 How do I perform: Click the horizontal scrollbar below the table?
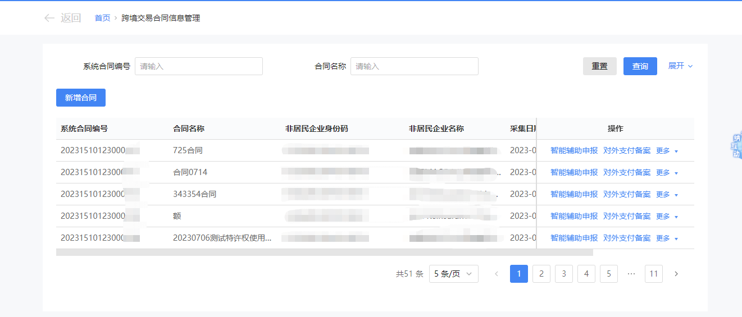[x=324, y=252]
